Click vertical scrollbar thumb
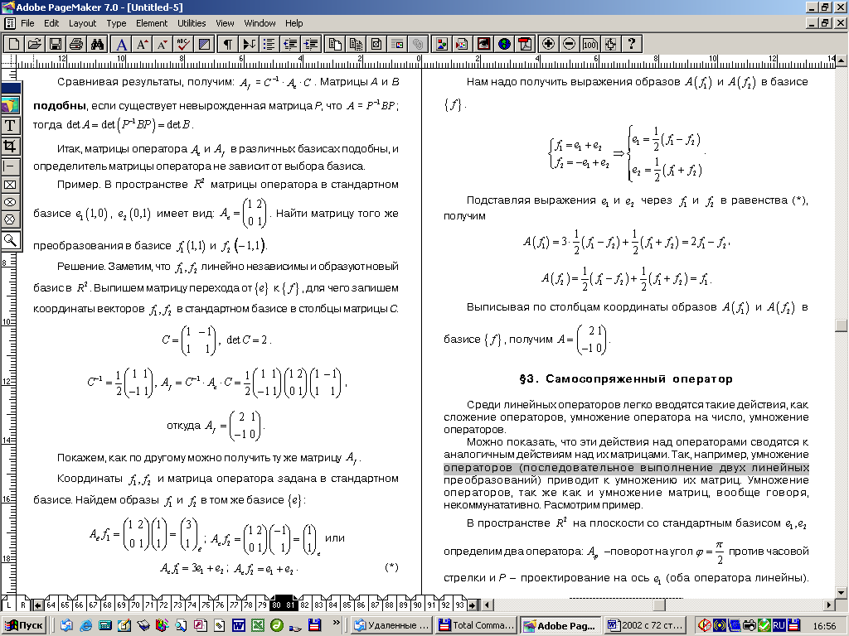849x636 pixels. (841, 325)
